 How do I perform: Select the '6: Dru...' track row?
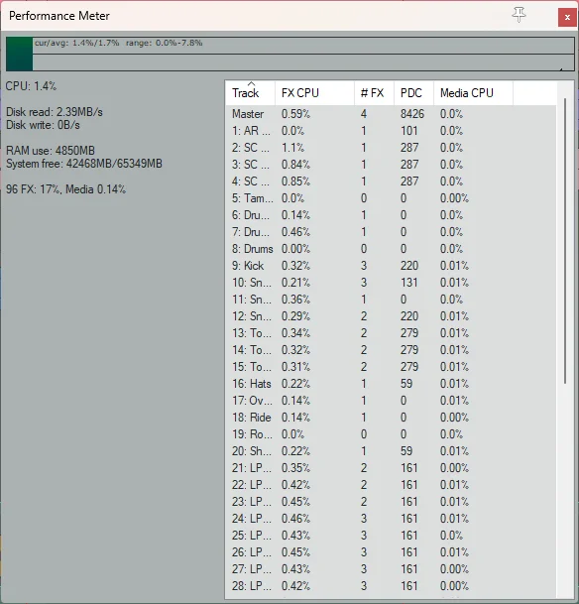click(391, 215)
